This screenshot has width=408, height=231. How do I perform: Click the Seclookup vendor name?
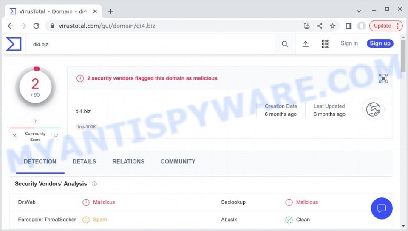[233, 202]
